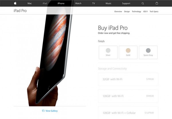This screenshot has width=172, height=119.
Task: Open the Overview page link
Action: [x=118, y=11]
